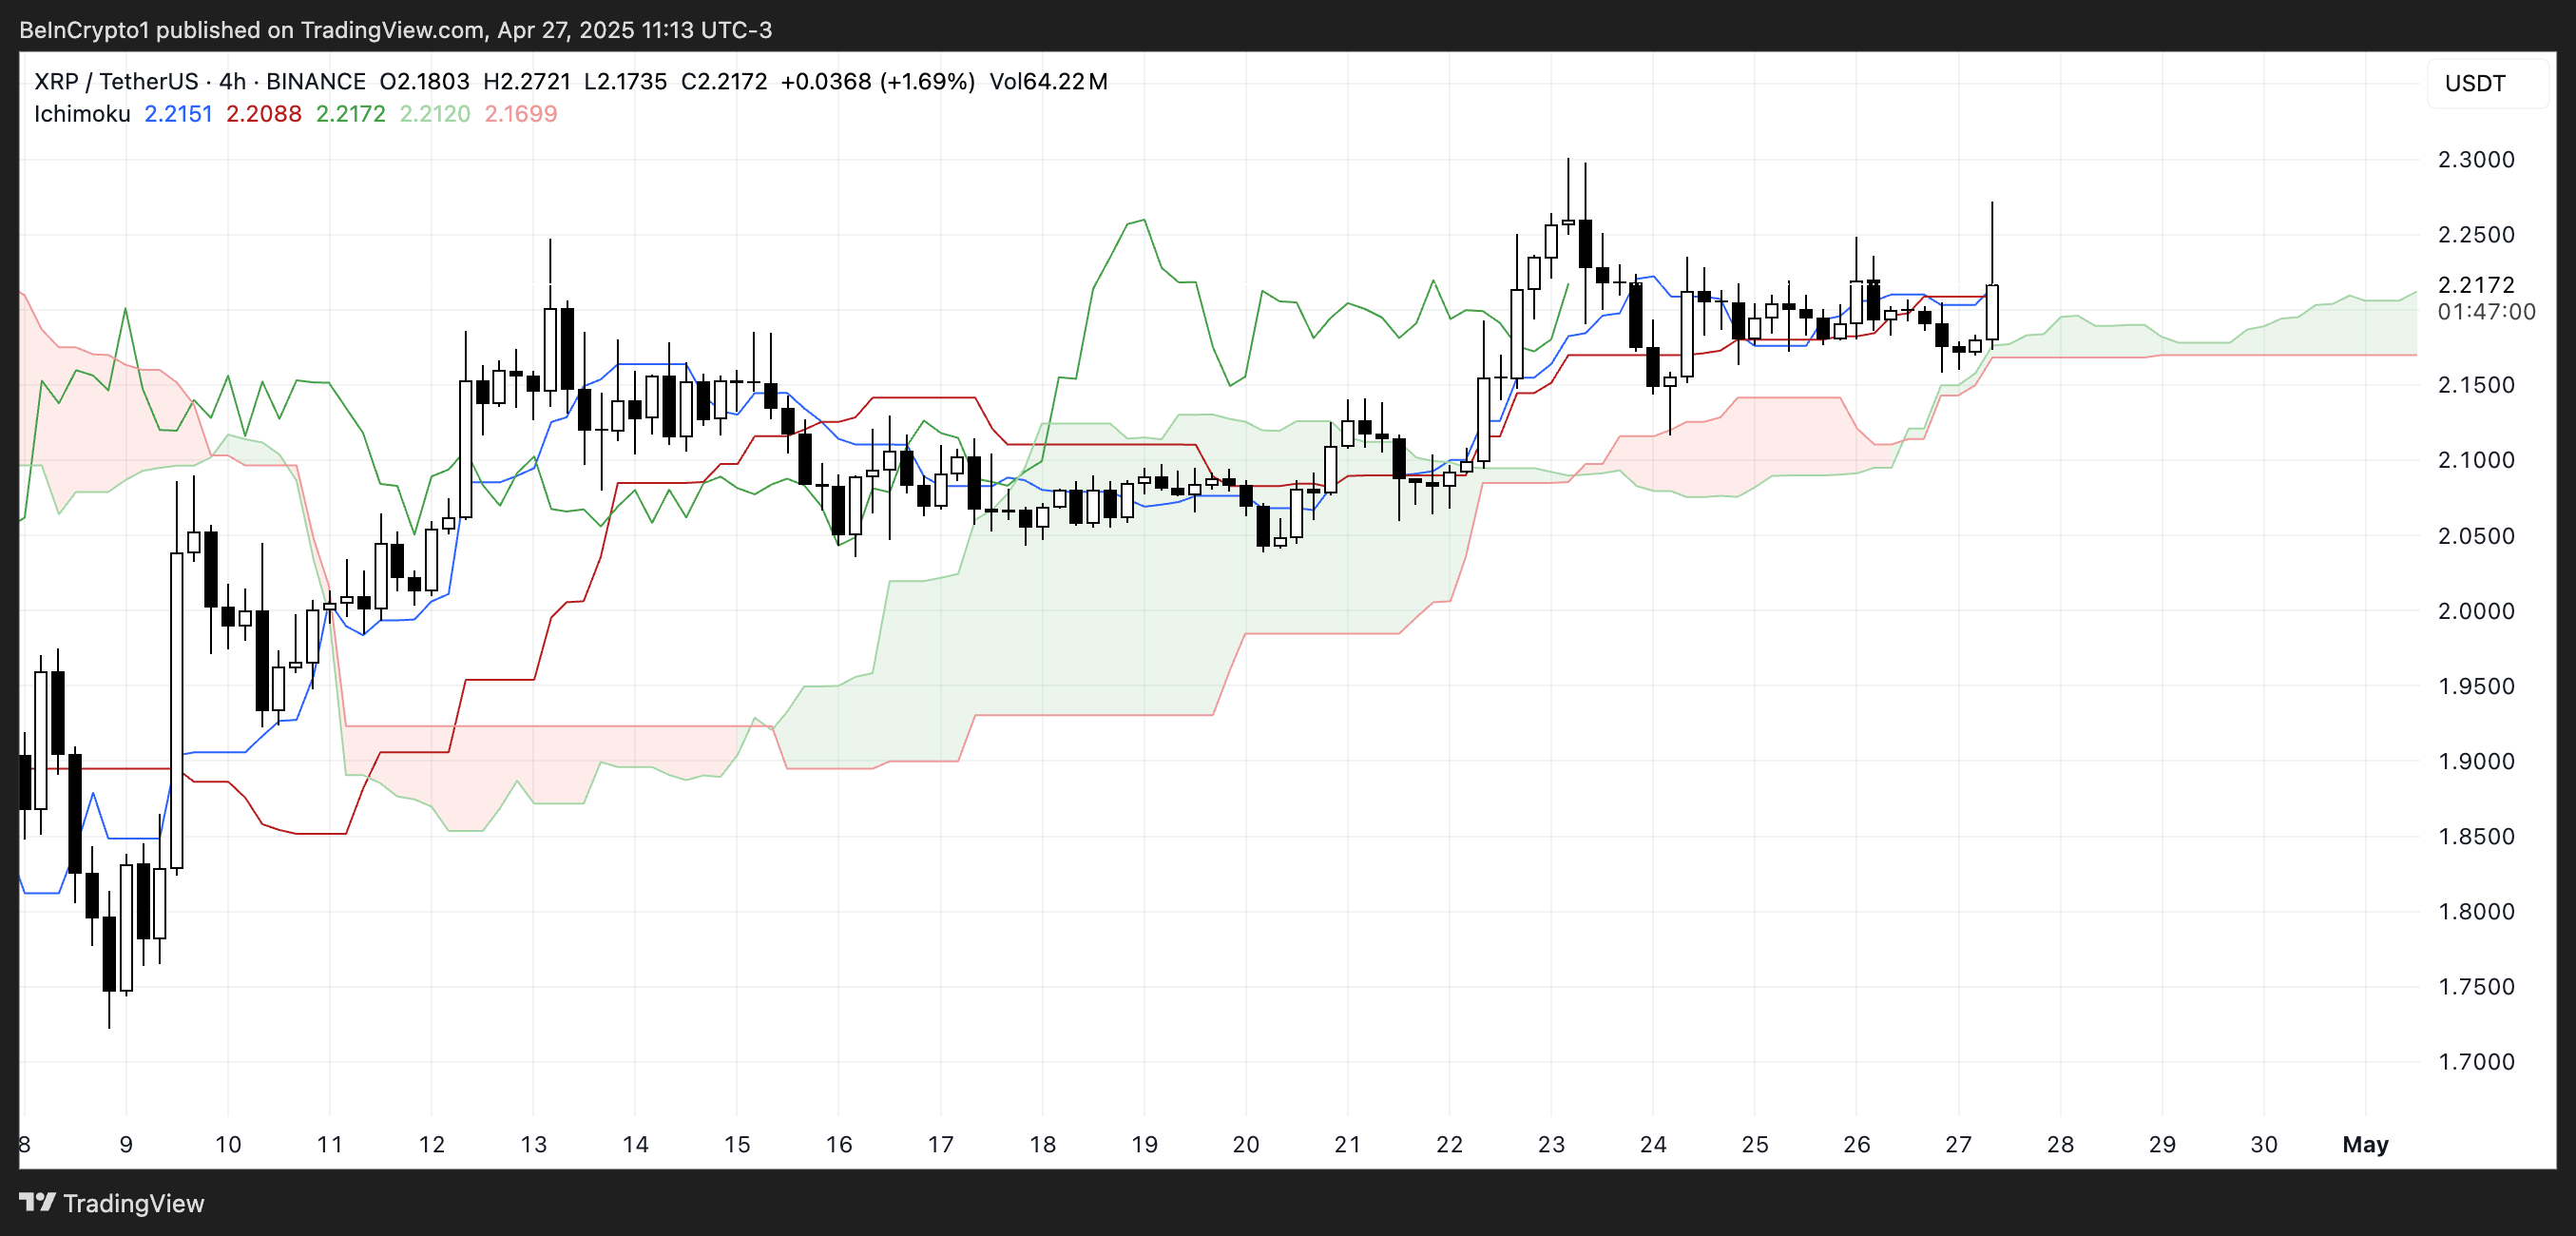Click the TradingView logo at bottom left
This screenshot has height=1236, width=2576.
39,1204
